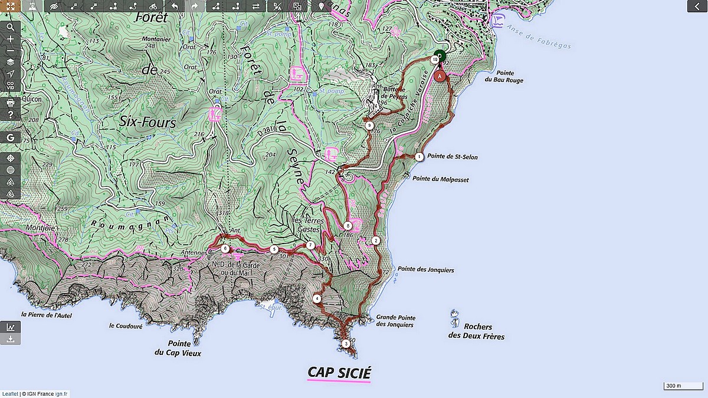Reverse the route direction with swap arrows
This screenshot has width=708, height=398.
(x=255, y=6)
